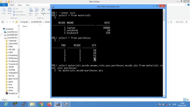Click the volume speaker tray icon
This screenshot has height=107, width=190.
click(170, 104)
